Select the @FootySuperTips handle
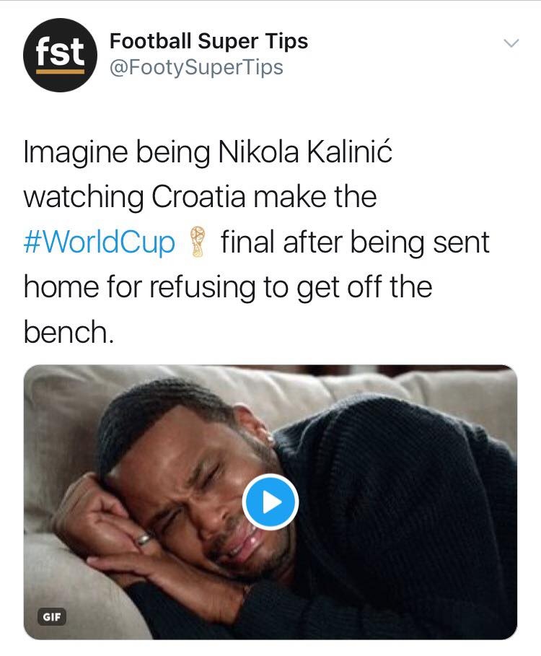The image size is (541, 656). (195, 66)
